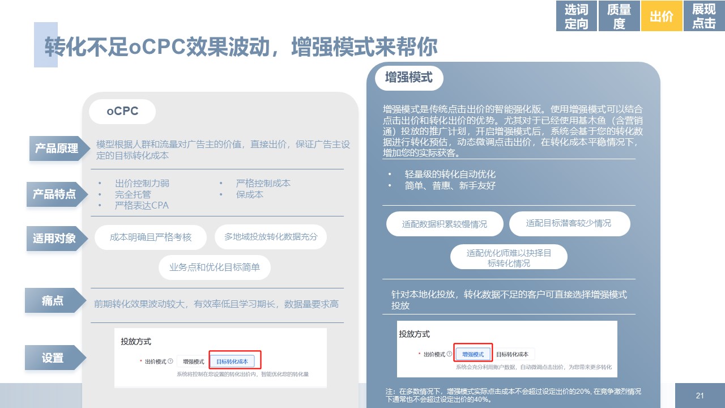Click the oCPC header pill
The image size is (725, 408).
pyautogui.click(x=122, y=111)
